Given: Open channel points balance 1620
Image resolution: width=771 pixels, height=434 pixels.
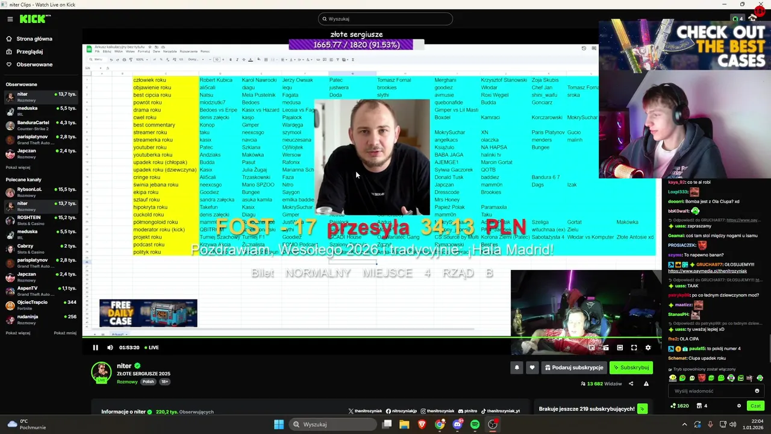Looking at the screenshot, I should tap(679, 406).
